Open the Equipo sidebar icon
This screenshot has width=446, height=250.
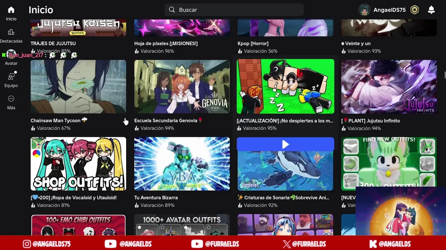point(11,76)
